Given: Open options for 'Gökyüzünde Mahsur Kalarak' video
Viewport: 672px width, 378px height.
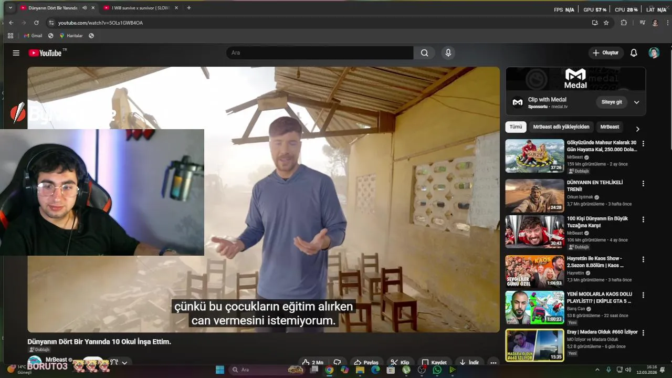Looking at the screenshot, I should (x=643, y=143).
